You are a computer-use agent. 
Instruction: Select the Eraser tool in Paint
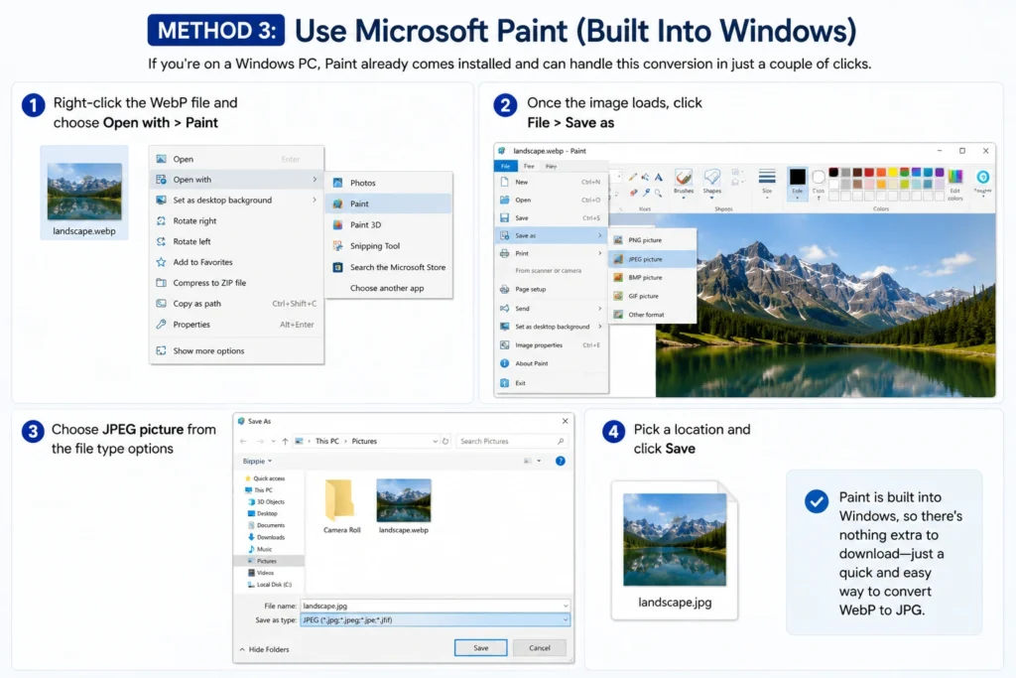pos(634,193)
